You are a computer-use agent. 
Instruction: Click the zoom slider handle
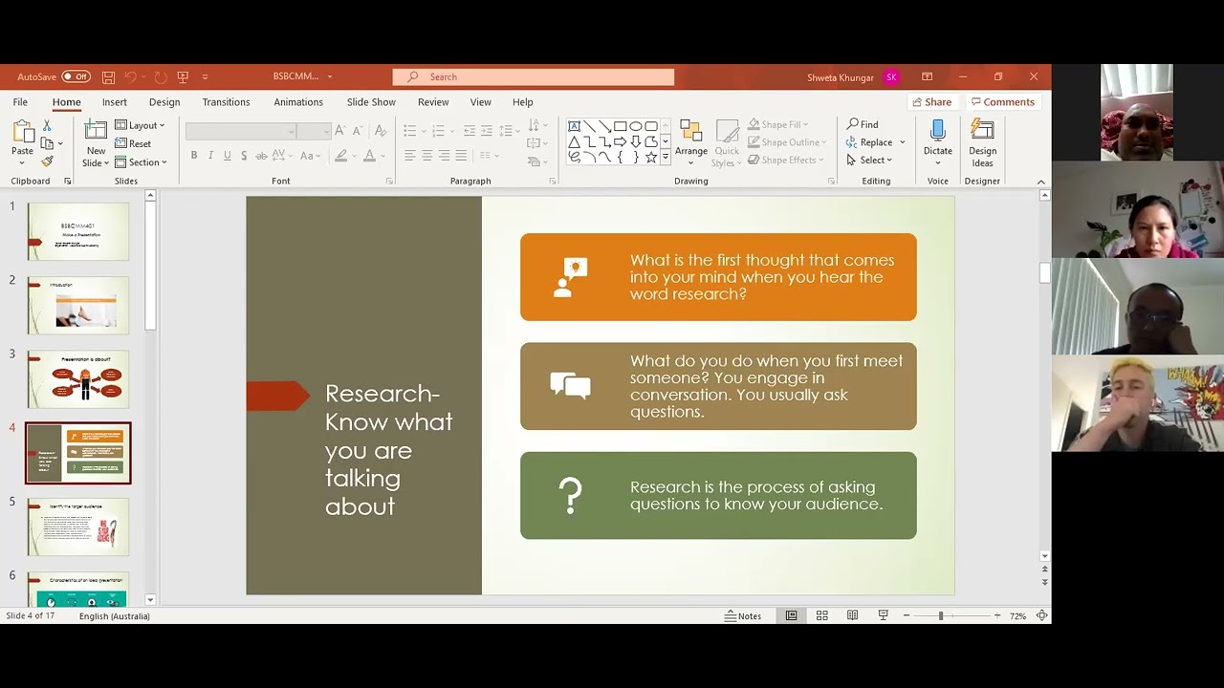coord(941,616)
